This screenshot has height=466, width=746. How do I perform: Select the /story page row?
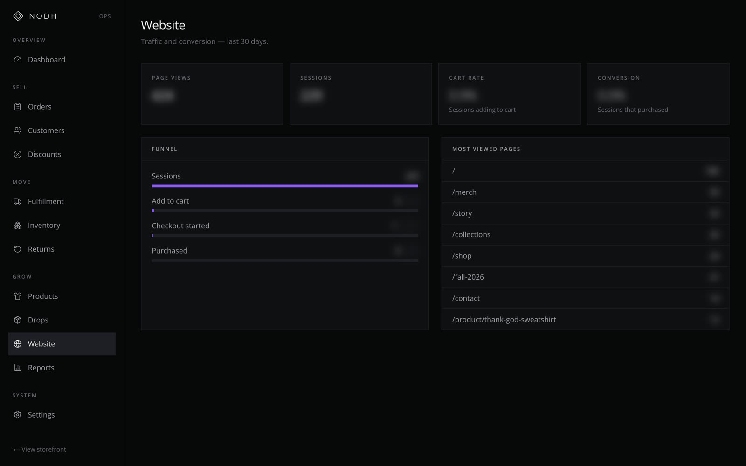pyautogui.click(x=585, y=213)
